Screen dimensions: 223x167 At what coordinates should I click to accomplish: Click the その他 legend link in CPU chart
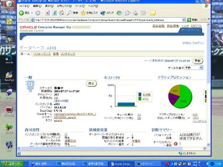pyautogui.click(x=146, y=94)
